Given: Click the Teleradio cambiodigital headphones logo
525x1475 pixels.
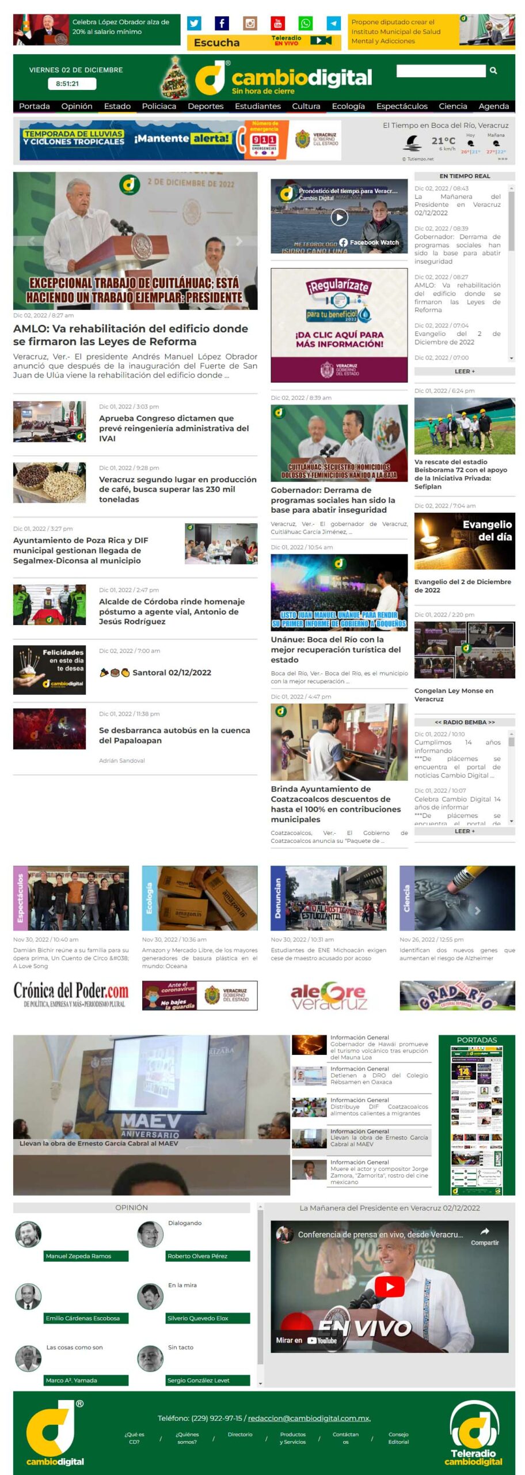Looking at the screenshot, I should coord(474,1433).
